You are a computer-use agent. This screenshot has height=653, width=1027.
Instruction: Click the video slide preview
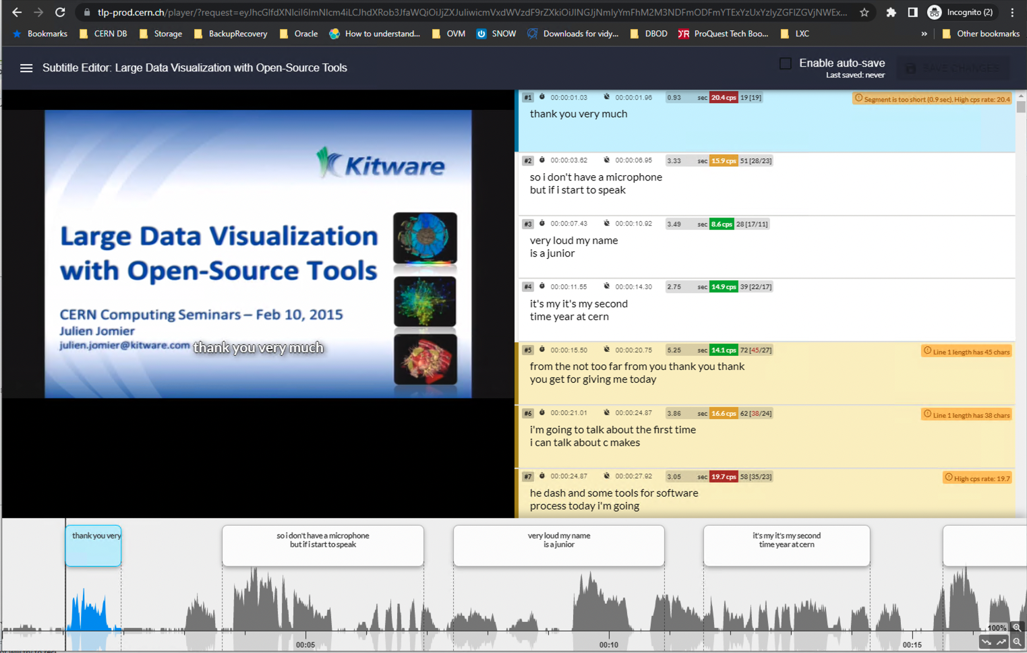(258, 254)
